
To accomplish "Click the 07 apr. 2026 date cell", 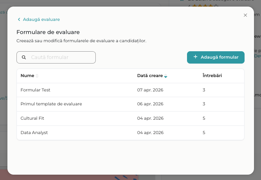I will [x=150, y=90].
